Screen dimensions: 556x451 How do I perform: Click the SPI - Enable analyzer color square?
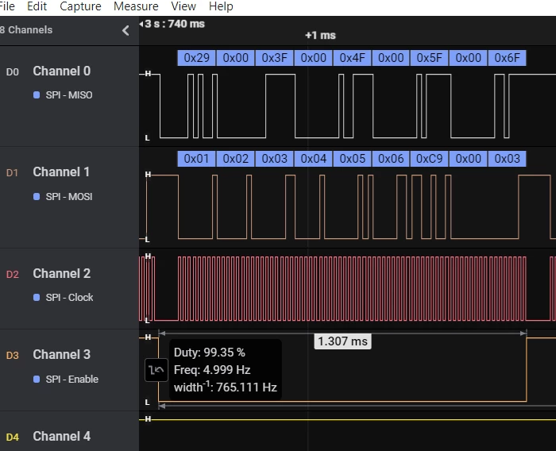[37, 379]
